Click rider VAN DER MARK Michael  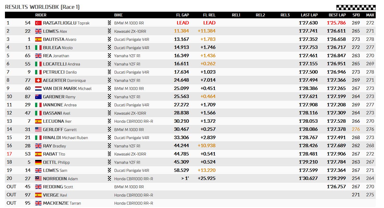coord(67,88)
